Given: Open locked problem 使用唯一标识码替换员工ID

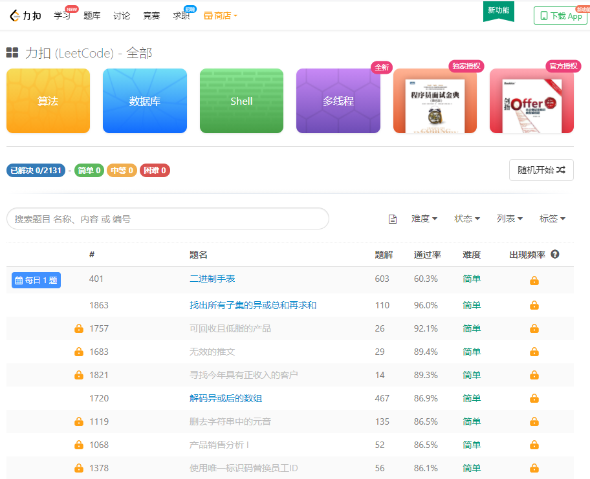Looking at the screenshot, I should pos(243,468).
